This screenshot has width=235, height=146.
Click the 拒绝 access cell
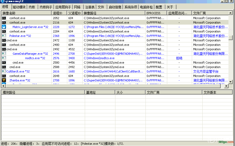pos(179,58)
